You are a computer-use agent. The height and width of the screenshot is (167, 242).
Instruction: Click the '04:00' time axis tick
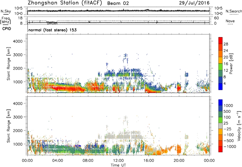57,161
